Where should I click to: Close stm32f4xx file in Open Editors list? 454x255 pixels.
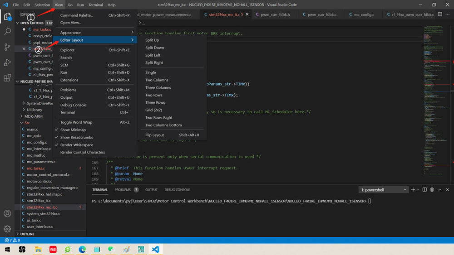pos(24,48)
